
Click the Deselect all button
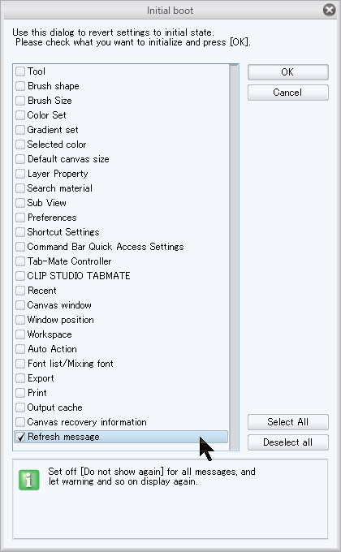287,442
